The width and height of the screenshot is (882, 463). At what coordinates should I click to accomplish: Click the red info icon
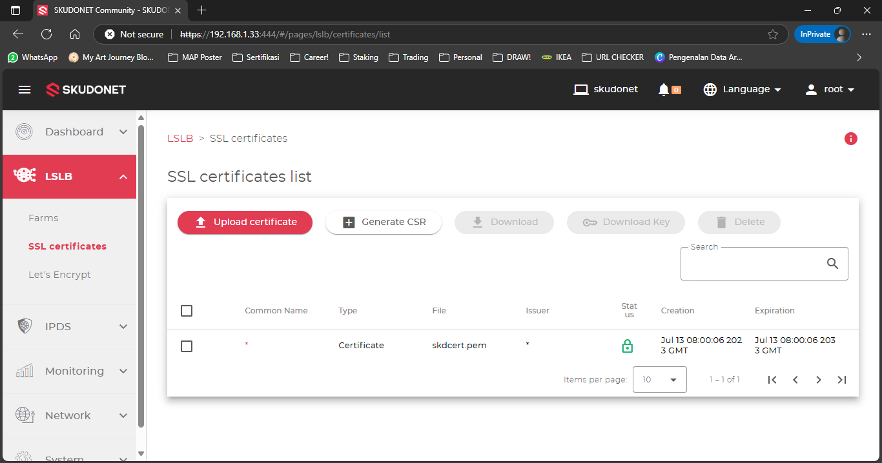click(x=850, y=139)
